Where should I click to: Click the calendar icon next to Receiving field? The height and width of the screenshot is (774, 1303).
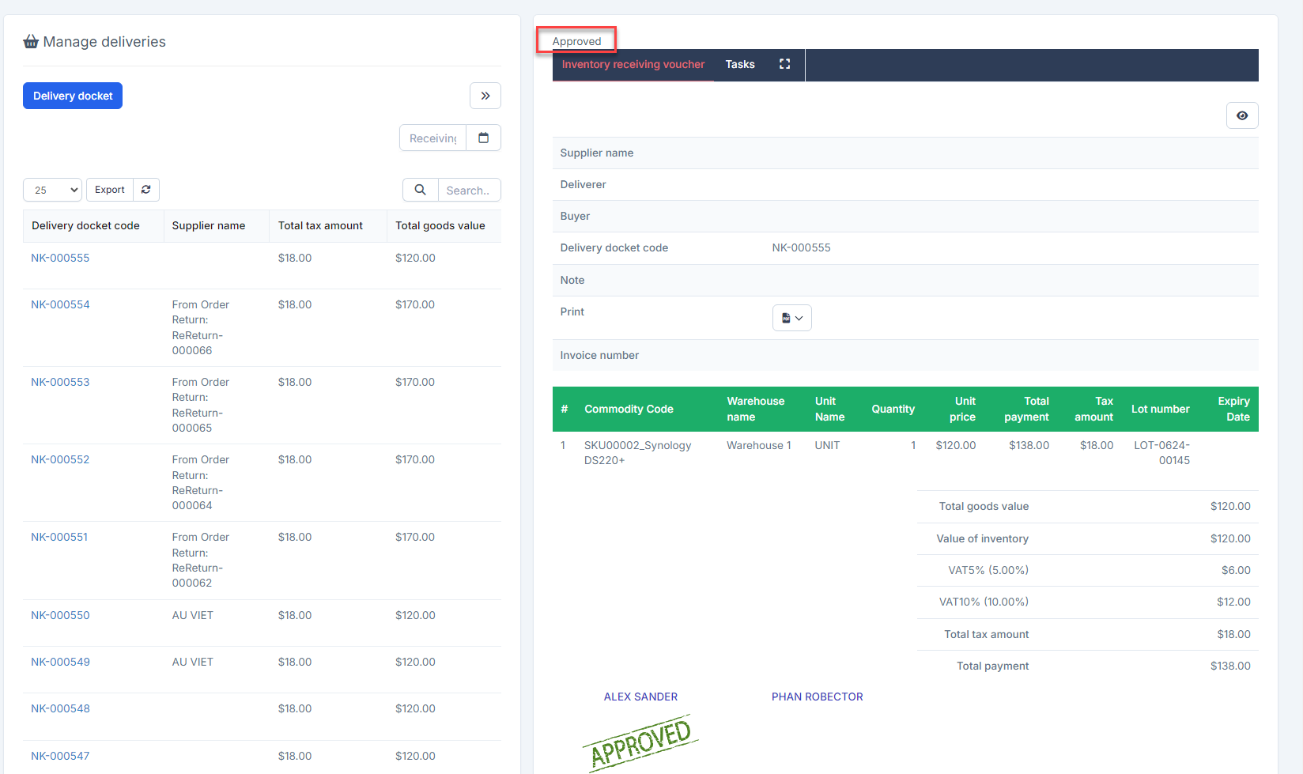tap(484, 138)
